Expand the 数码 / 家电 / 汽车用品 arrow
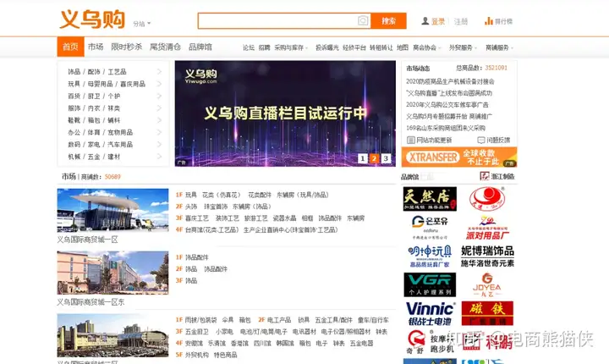This screenshot has width=609, height=364. 159,144
